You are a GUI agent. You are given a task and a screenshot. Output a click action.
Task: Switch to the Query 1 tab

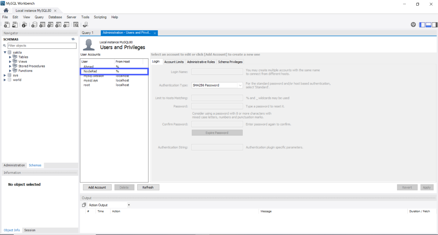pyautogui.click(x=88, y=33)
